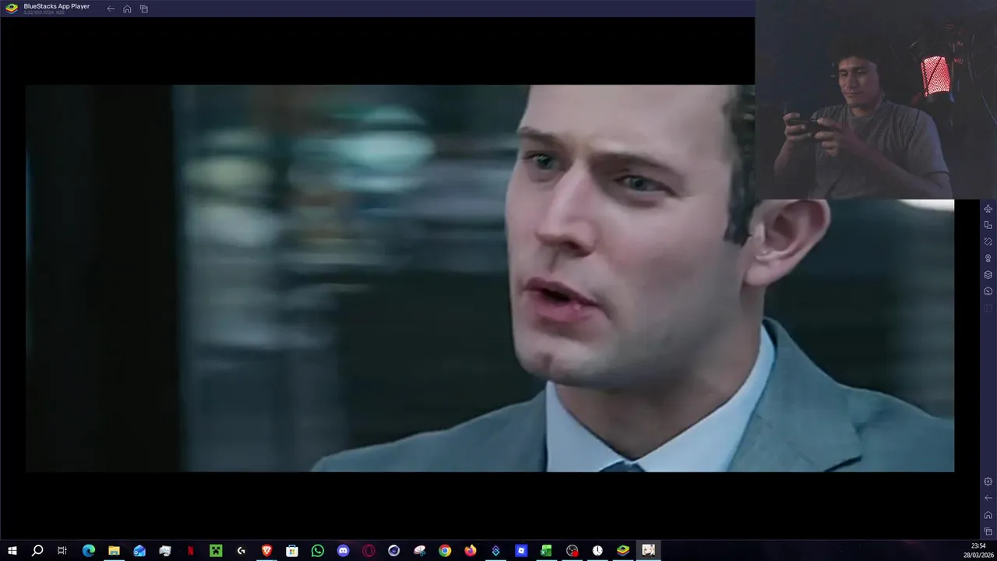Launch Brave browser from taskbar

pyautogui.click(x=266, y=550)
